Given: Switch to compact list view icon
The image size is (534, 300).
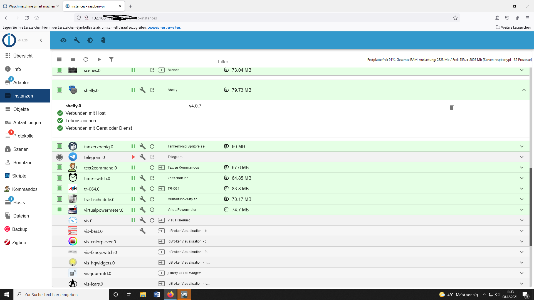Looking at the screenshot, I should pos(72,59).
